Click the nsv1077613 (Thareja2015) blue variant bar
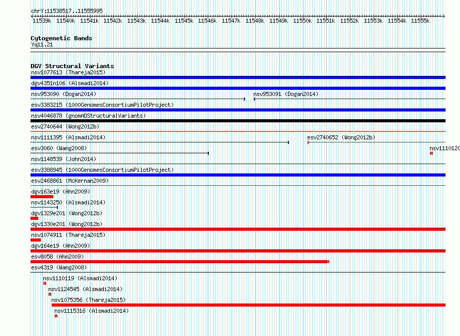460x336 pixels. point(238,77)
